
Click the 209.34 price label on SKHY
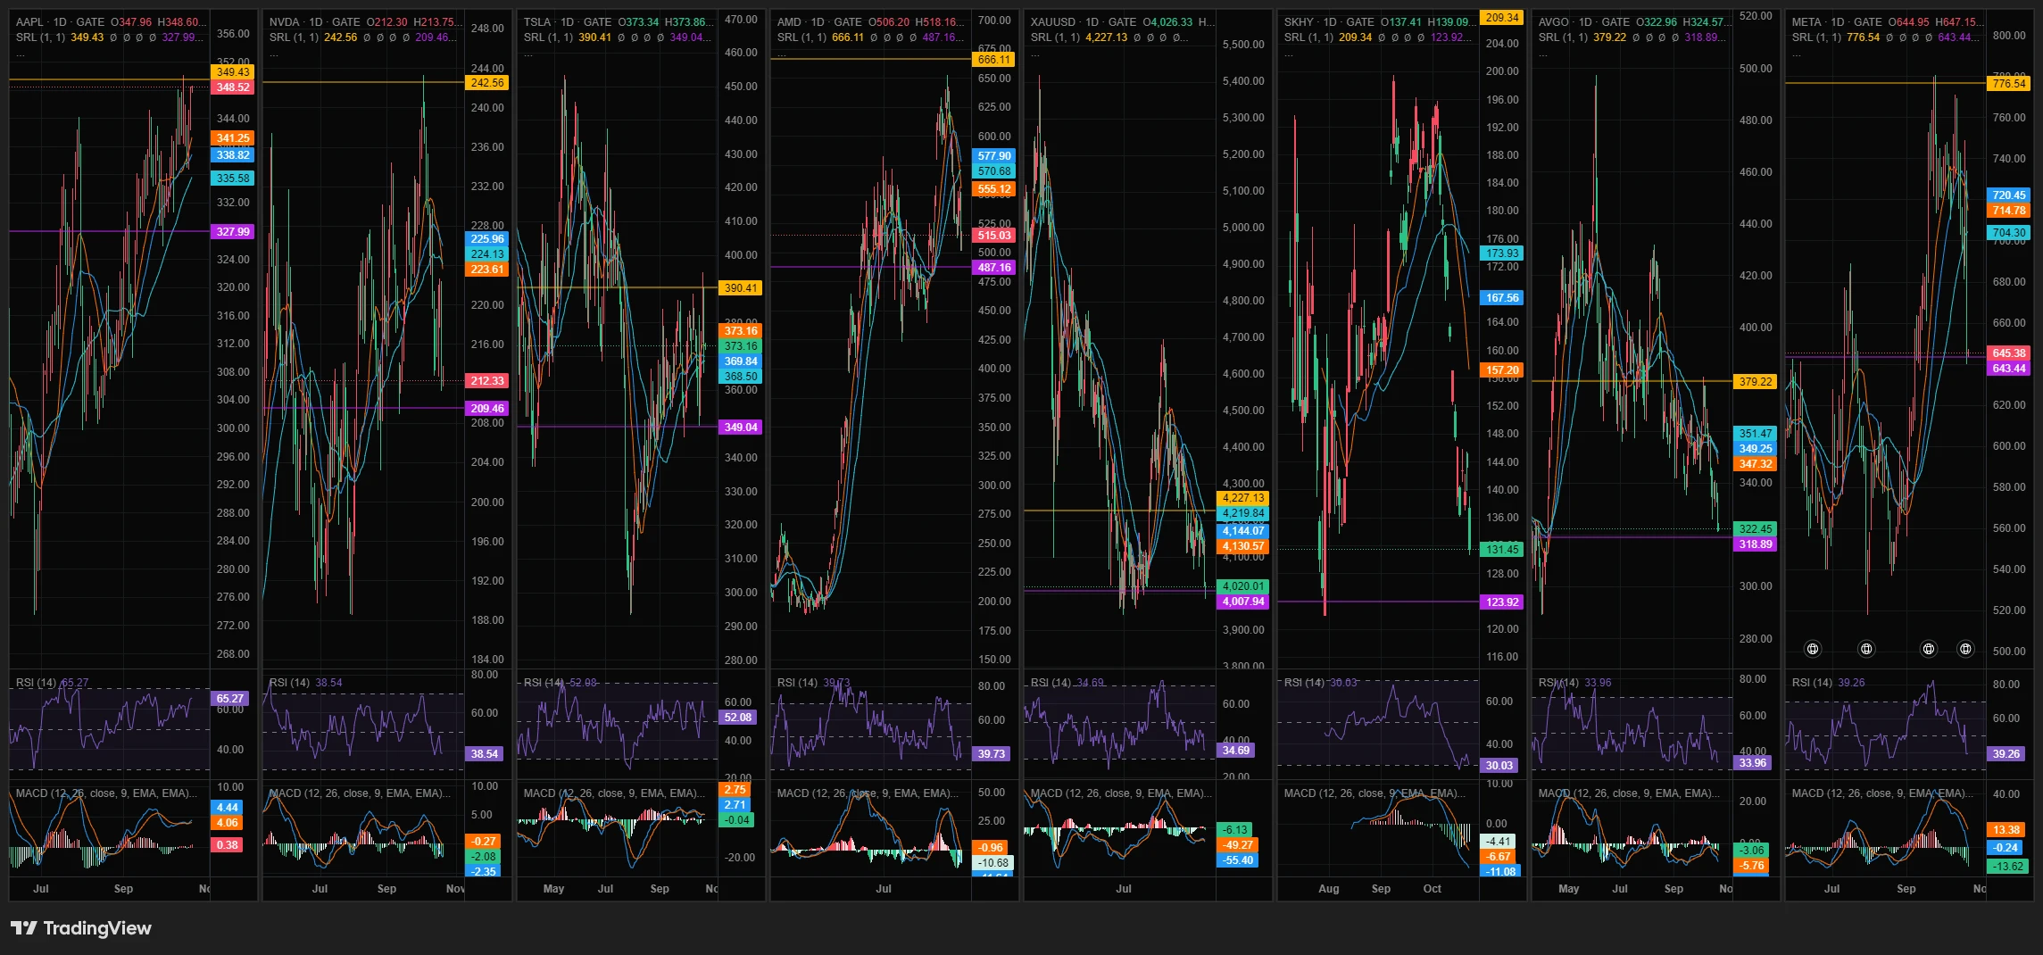pyautogui.click(x=1502, y=18)
